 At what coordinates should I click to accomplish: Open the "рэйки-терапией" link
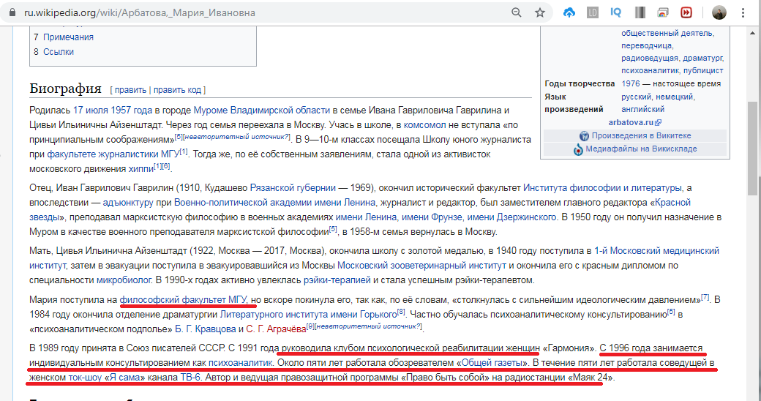[x=337, y=280]
